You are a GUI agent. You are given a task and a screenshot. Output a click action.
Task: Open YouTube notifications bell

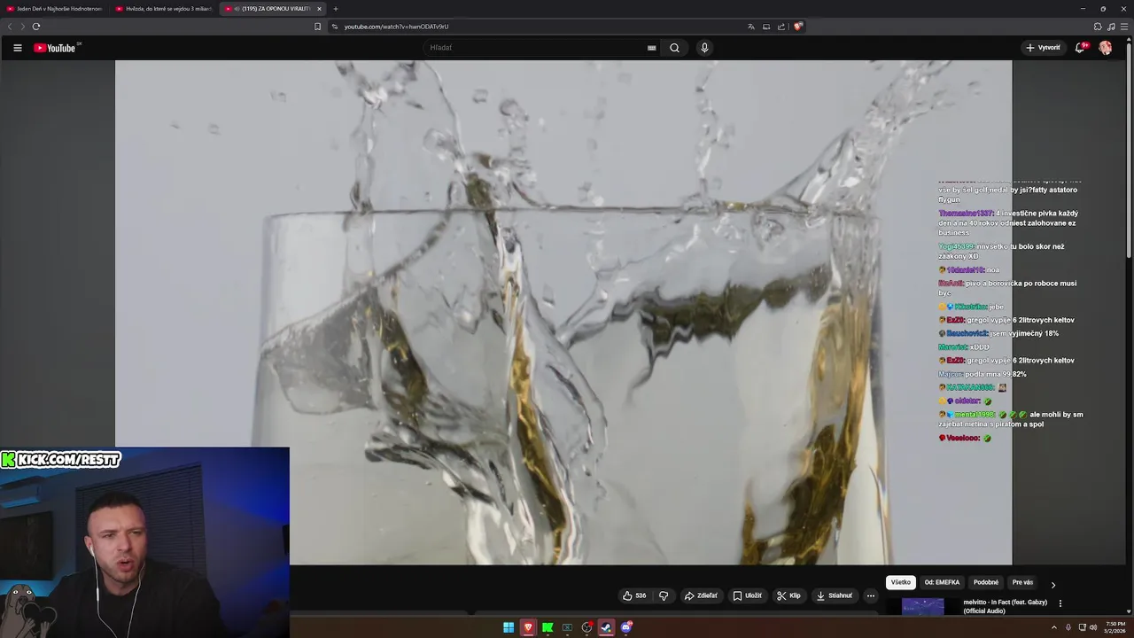pos(1079,48)
